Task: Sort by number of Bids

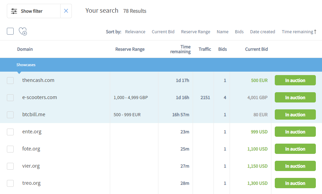Action: point(239,32)
